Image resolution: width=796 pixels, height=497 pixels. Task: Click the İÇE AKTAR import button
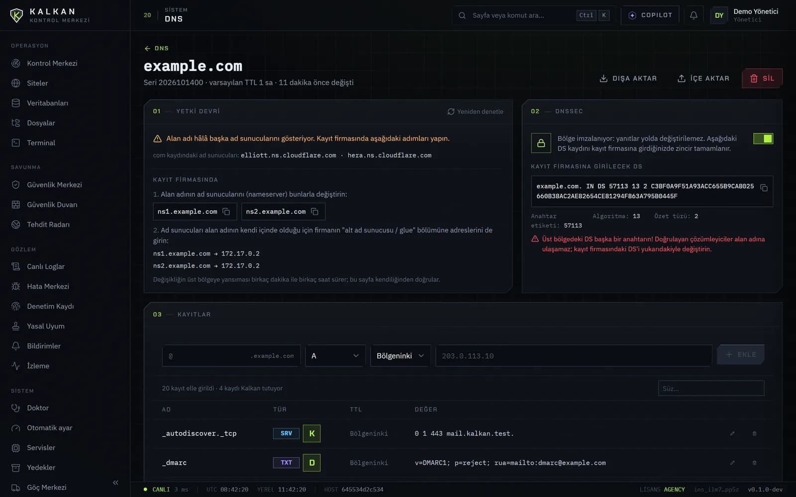pos(703,79)
